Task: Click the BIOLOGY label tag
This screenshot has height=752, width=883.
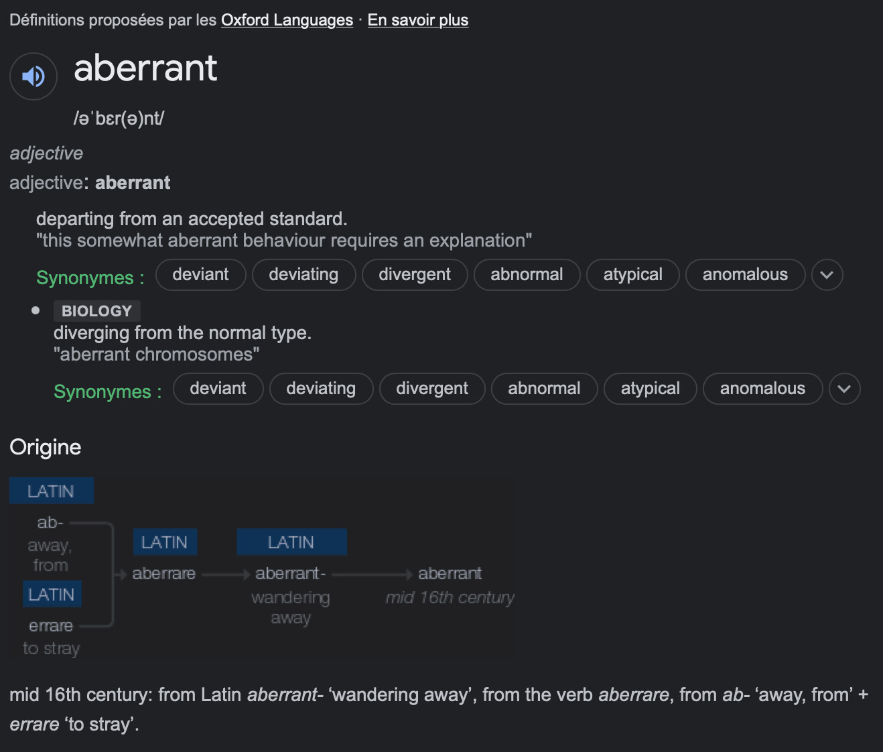Action: (96, 311)
